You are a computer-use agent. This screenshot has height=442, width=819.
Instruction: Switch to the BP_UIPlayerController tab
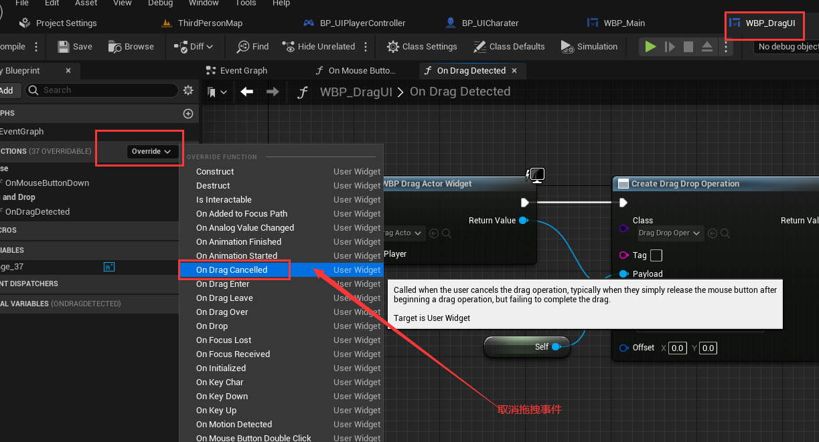[x=355, y=23]
